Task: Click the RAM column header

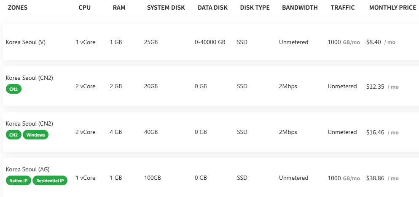Action: 119,8
